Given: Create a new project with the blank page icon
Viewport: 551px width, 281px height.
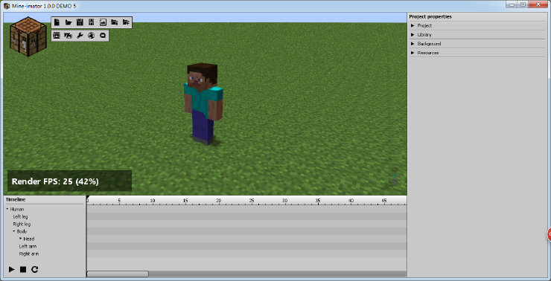Looking at the screenshot, I should click(x=57, y=22).
